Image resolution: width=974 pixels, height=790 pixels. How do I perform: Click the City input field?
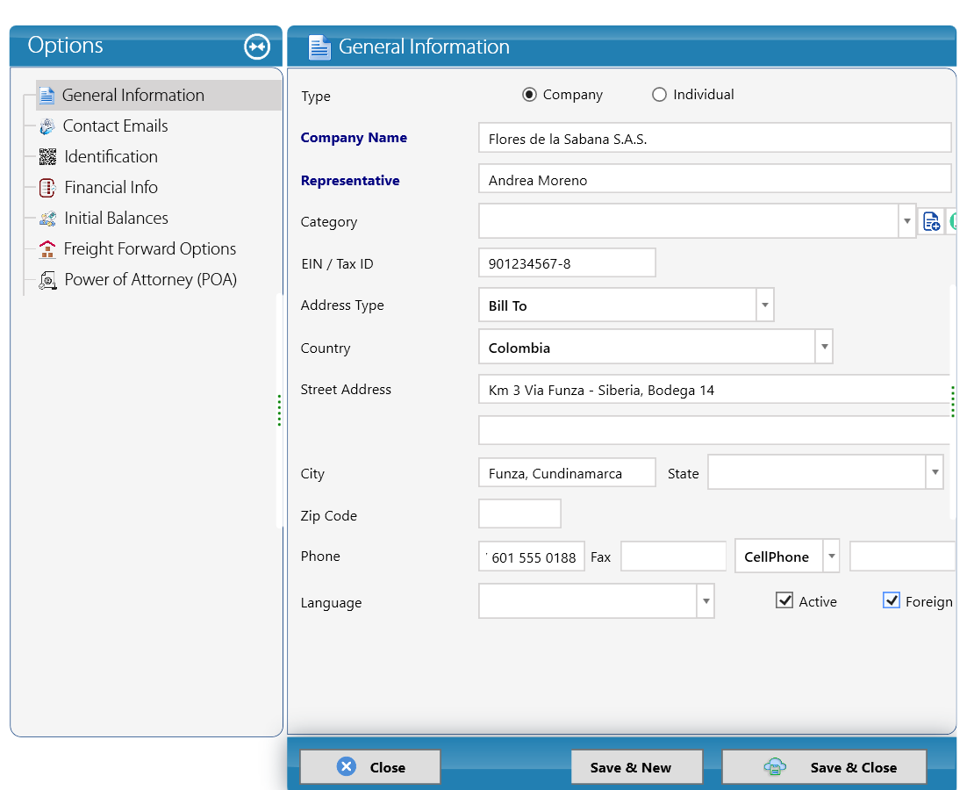567,473
